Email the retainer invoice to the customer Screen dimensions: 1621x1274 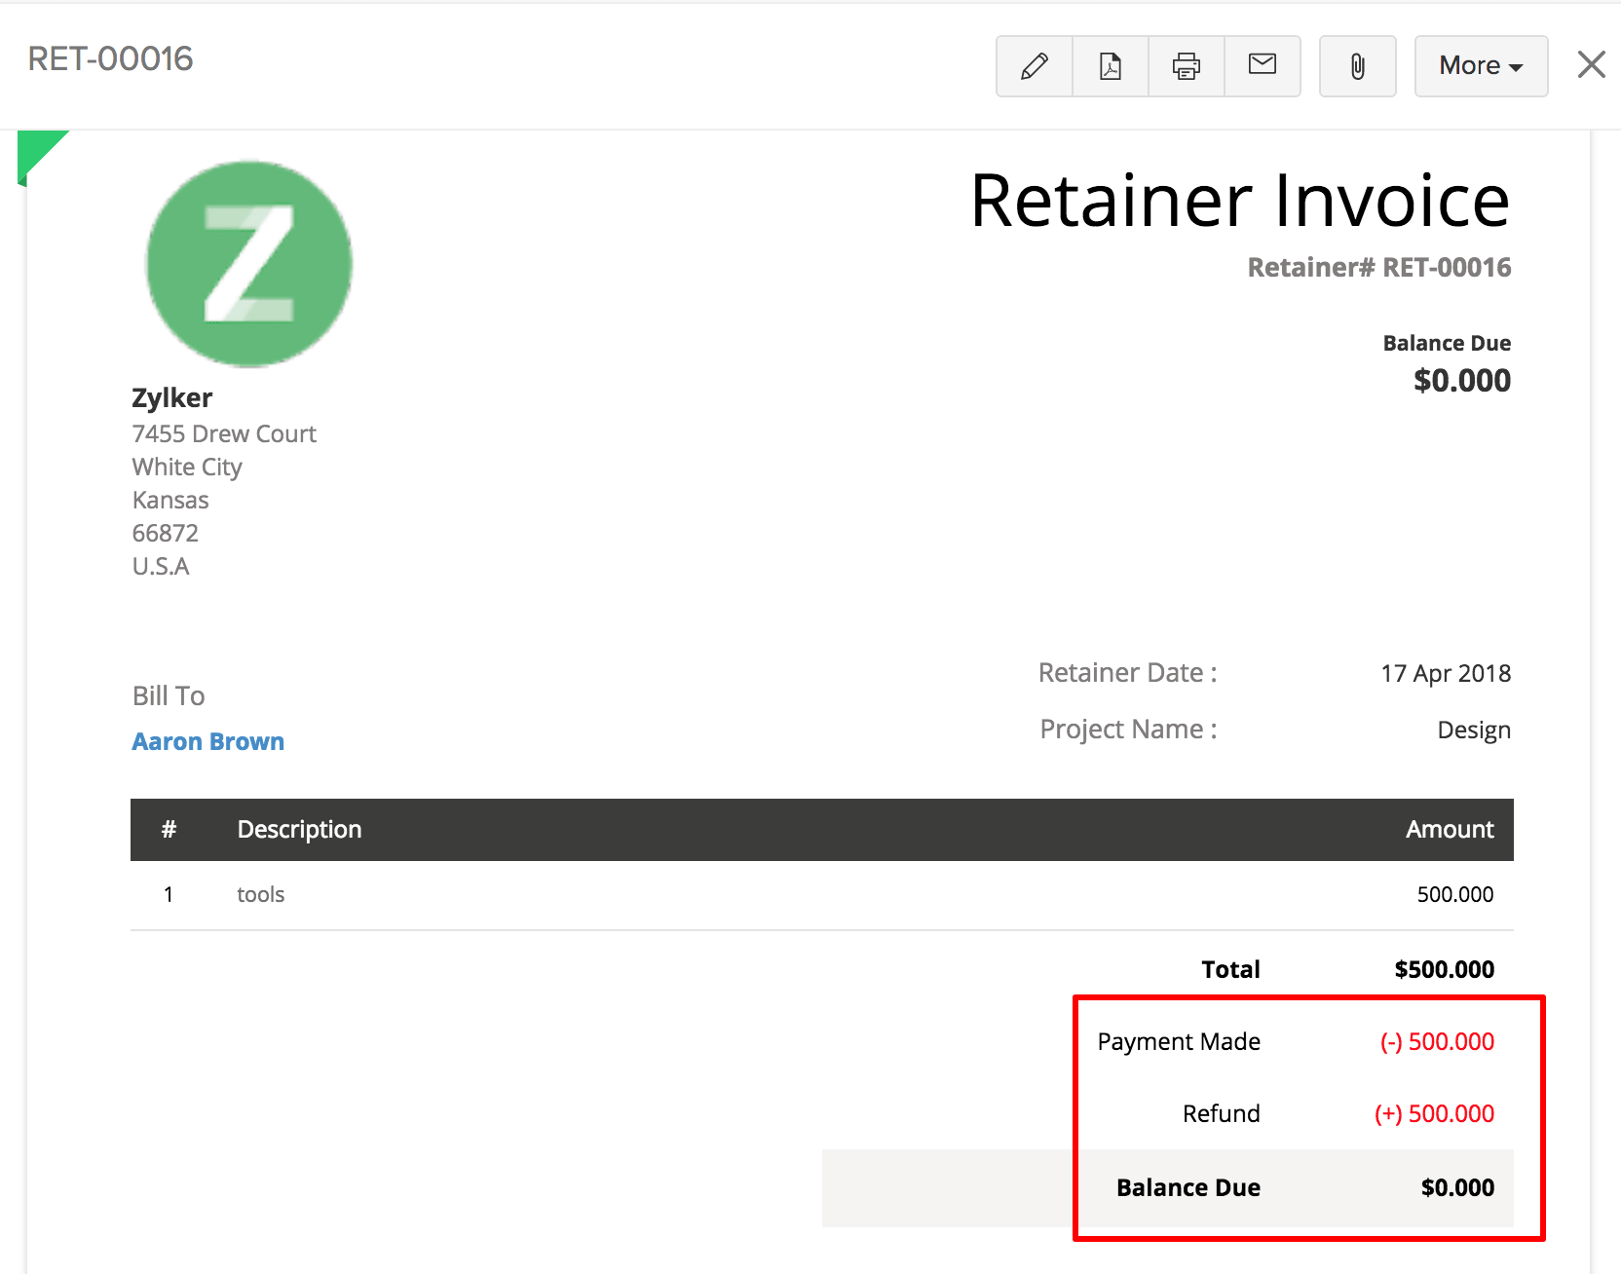pyautogui.click(x=1262, y=65)
